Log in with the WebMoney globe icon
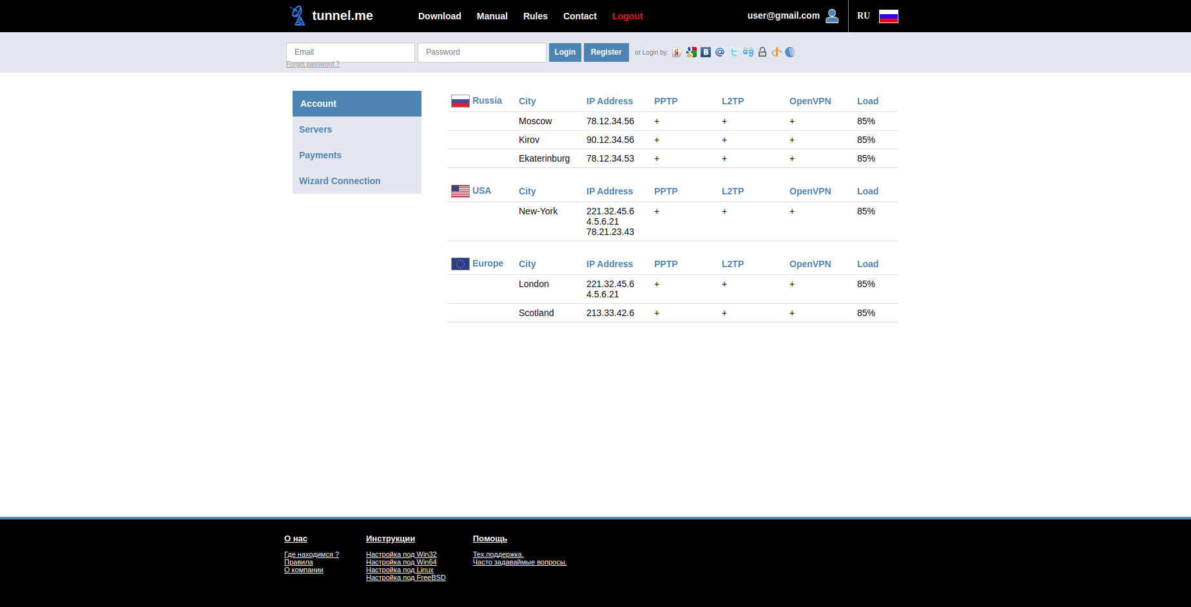 pos(790,52)
